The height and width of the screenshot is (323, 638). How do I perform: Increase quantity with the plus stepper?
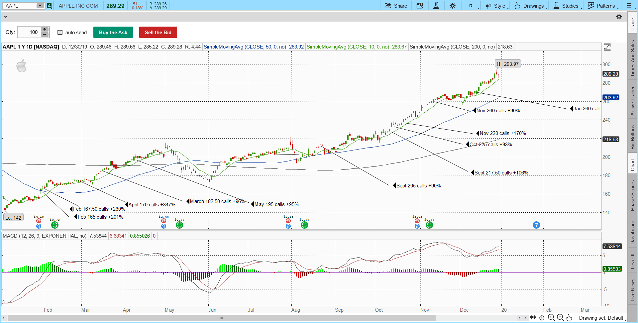pos(45,30)
